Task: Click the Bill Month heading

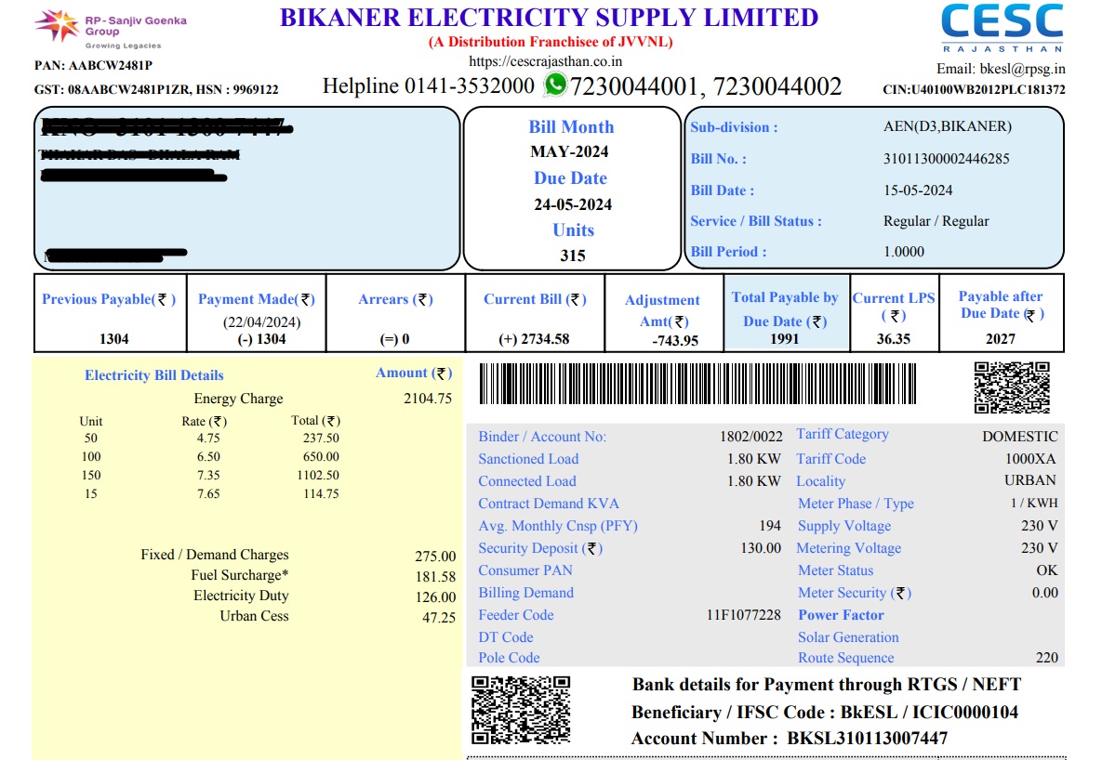Action: [571, 127]
